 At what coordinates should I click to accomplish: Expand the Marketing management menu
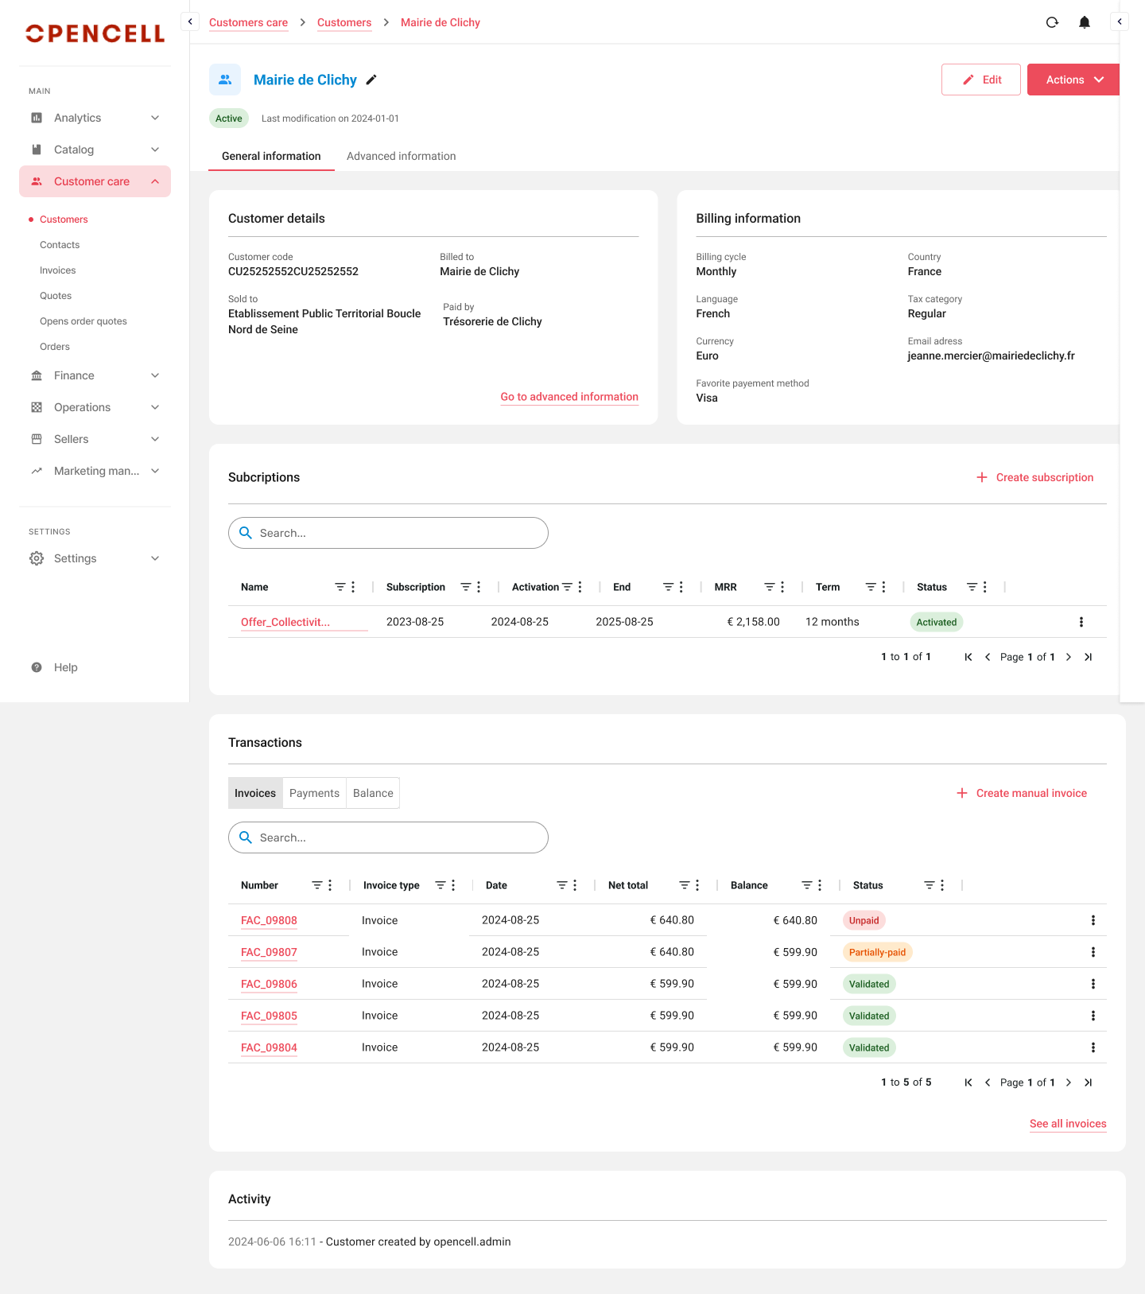[x=95, y=471]
